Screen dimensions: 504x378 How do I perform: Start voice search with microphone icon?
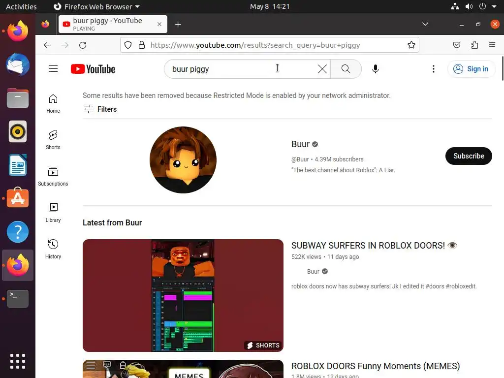pyautogui.click(x=375, y=69)
